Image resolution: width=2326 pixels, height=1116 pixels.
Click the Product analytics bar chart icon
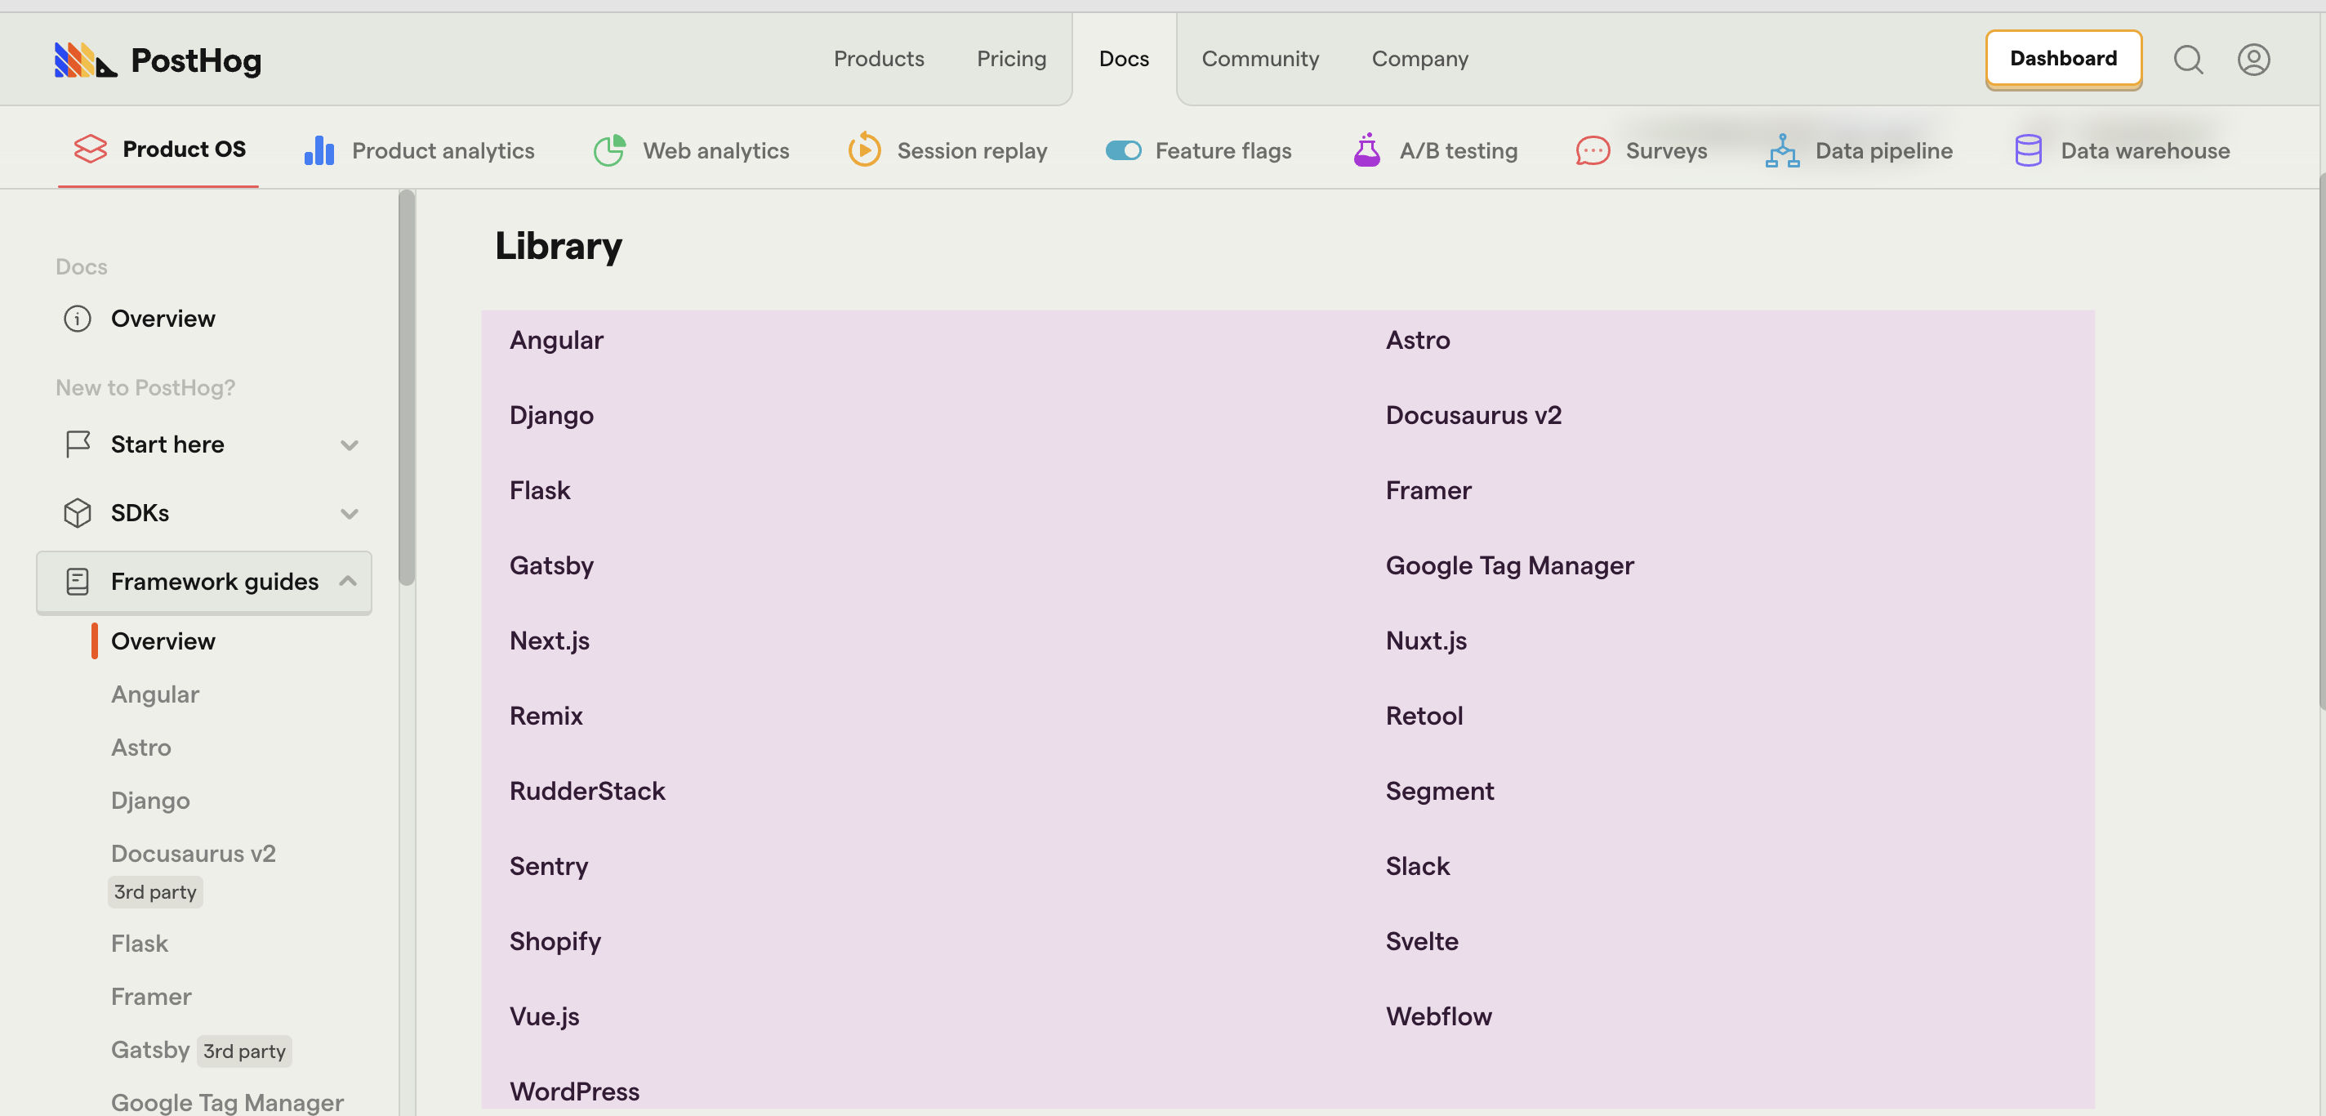coord(319,150)
